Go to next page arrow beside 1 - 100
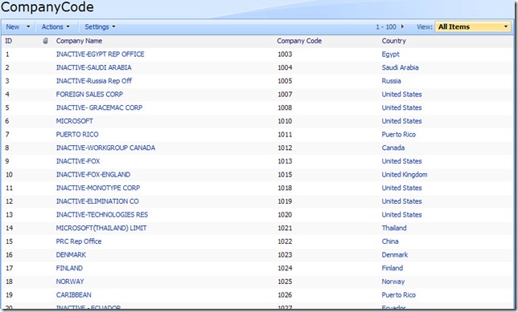This screenshot has height=312, width=518. pos(402,26)
